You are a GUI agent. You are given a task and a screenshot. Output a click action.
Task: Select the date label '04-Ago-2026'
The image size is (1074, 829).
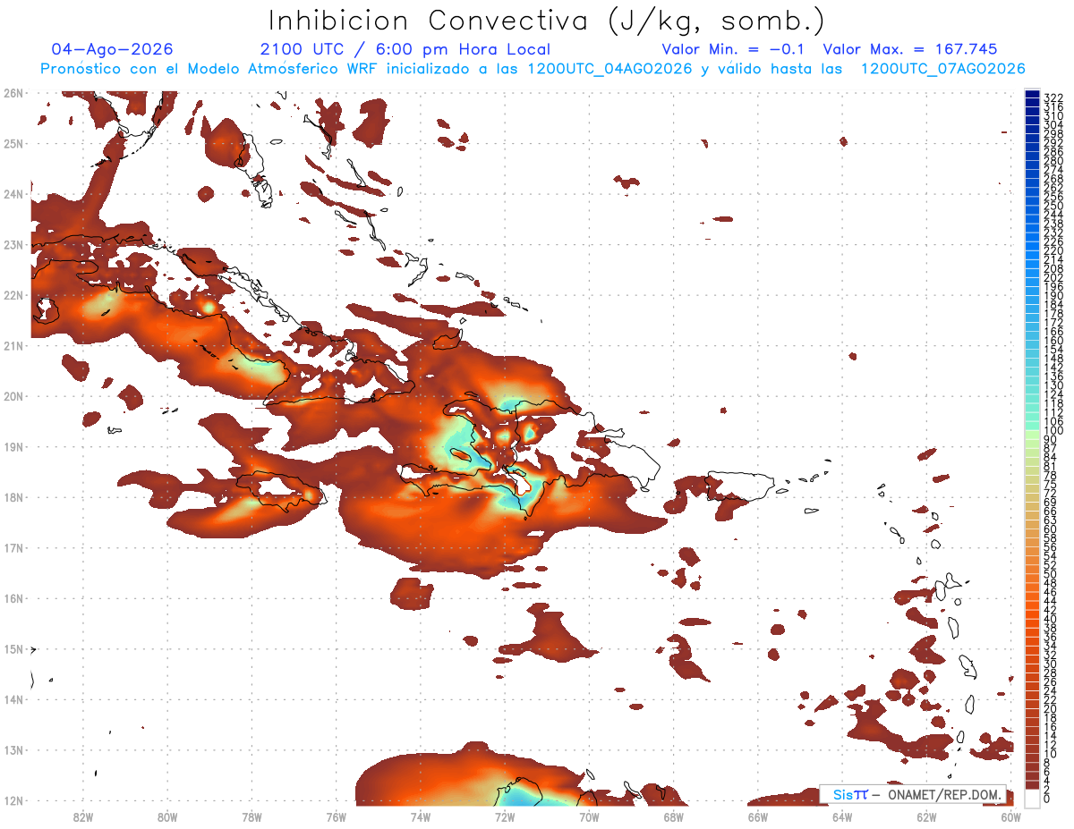(x=113, y=49)
